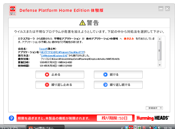Click the 更新日時 value 2009年07月01日

56,62
